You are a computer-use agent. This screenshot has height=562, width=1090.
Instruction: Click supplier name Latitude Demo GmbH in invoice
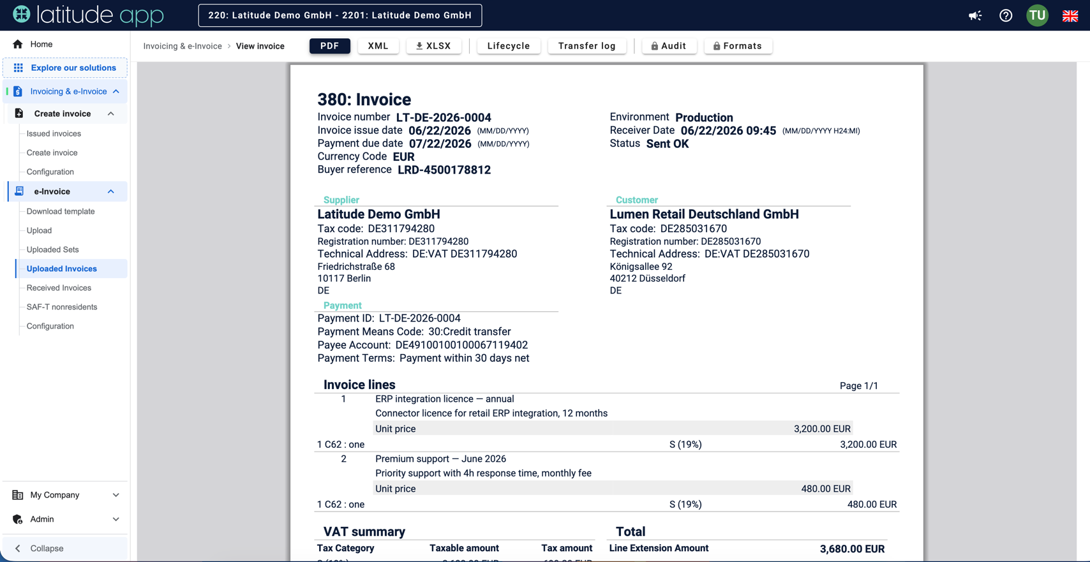pos(379,214)
